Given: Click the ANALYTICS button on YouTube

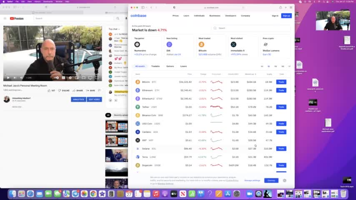Looking at the screenshot, I should pos(78,100).
